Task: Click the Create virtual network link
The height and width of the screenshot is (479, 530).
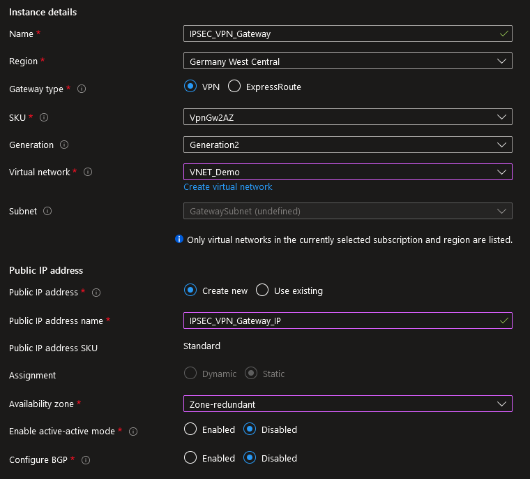Action: click(227, 187)
